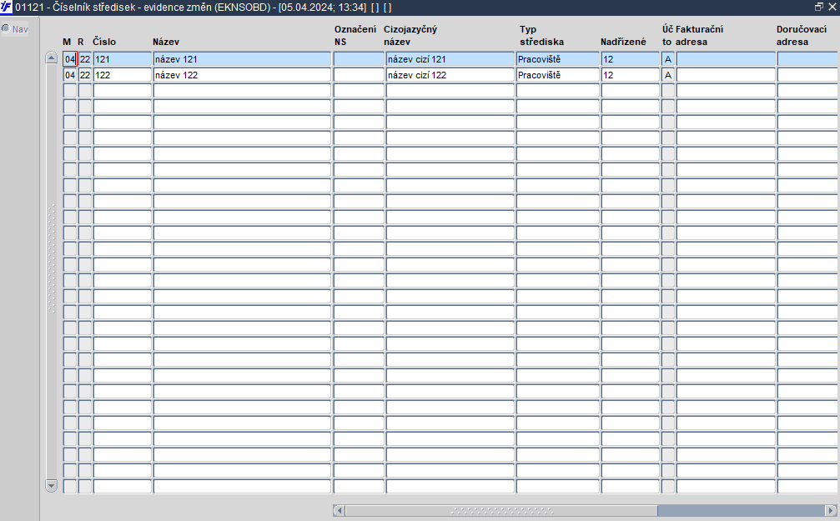The height and width of the screenshot is (521, 840).
Task: Click the field 'název cizí 121'
Action: click(450, 59)
